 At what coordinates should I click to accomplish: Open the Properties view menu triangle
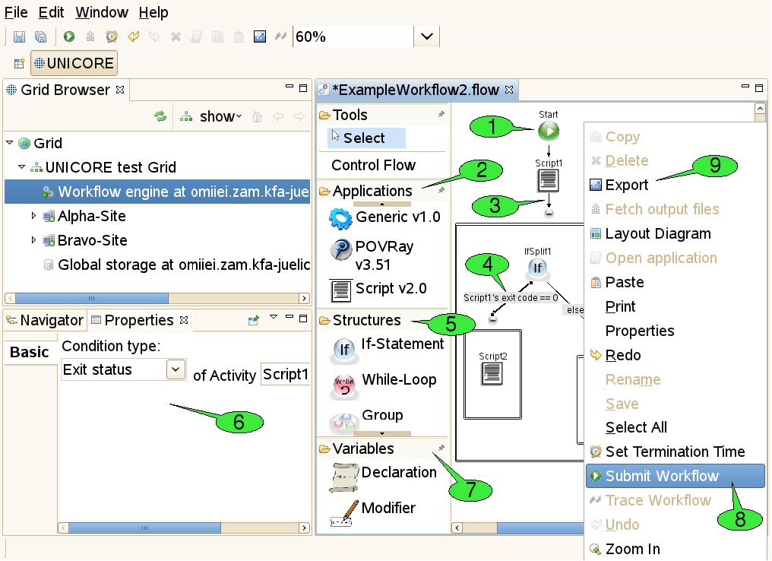click(274, 317)
